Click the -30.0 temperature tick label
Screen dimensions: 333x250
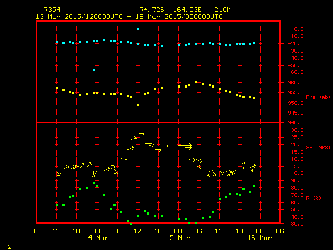(296, 51)
